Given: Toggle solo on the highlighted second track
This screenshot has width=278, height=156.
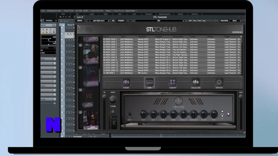Looking at the screenshot, I should click(x=71, y=34).
